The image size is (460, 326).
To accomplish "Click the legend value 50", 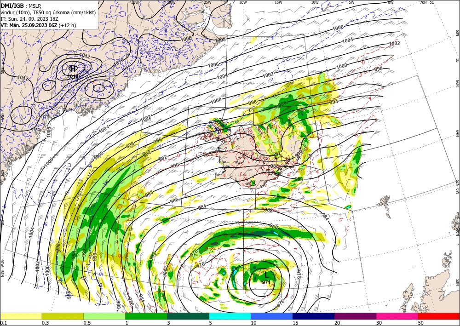I will click(x=421, y=323).
